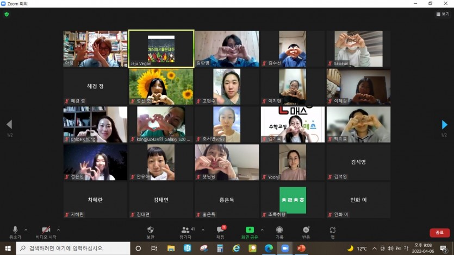Select the 혜경 정 participant tile

pyautogui.click(x=95, y=87)
